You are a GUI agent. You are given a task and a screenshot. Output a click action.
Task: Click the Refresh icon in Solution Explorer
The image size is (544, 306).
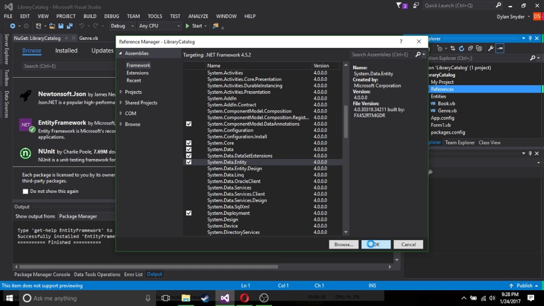click(461, 48)
